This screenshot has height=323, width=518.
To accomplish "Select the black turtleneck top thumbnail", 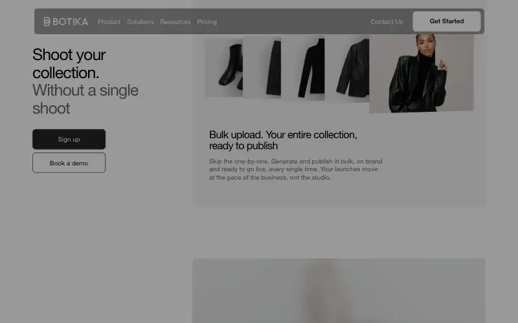I will pyautogui.click(x=303, y=68).
